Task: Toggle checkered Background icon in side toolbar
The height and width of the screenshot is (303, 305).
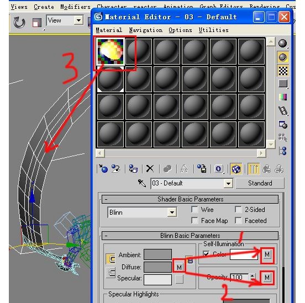Action: click(283, 71)
